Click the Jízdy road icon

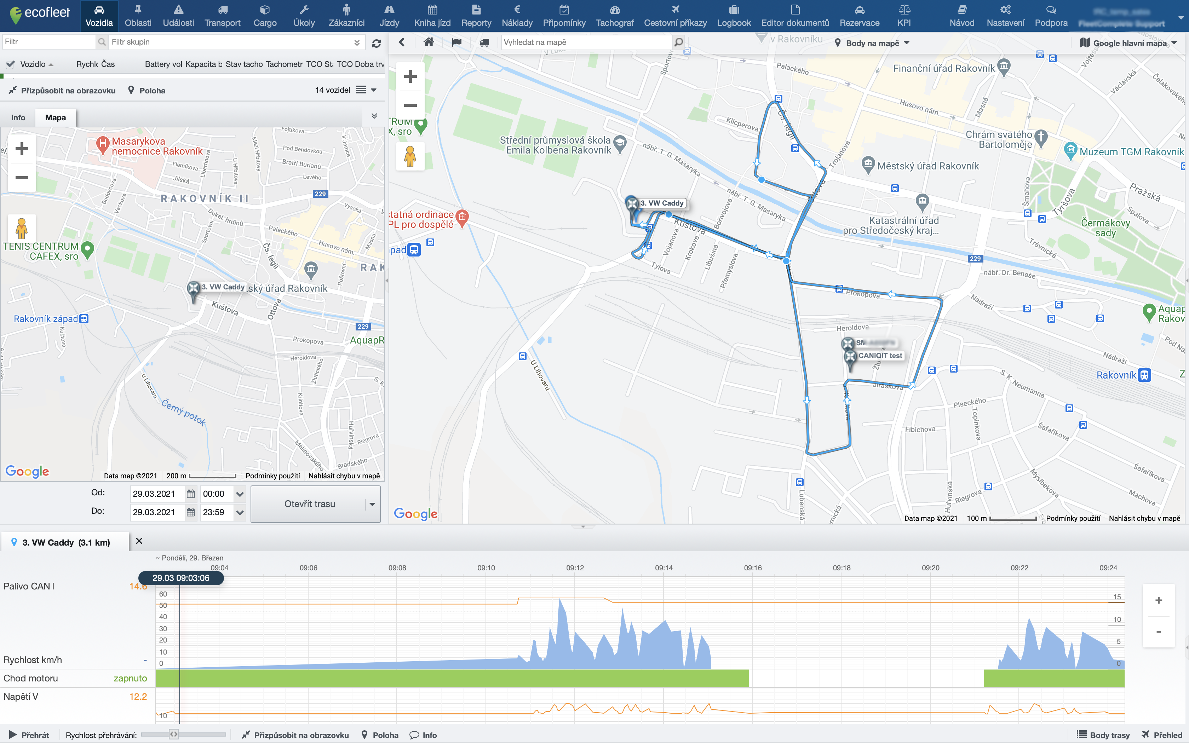pyautogui.click(x=389, y=9)
